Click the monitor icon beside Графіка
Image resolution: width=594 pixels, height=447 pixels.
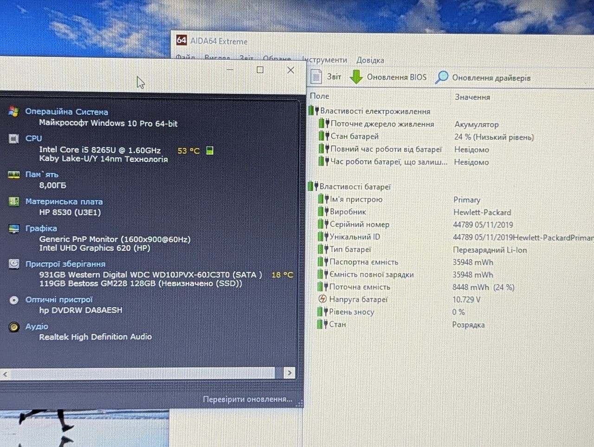13,228
